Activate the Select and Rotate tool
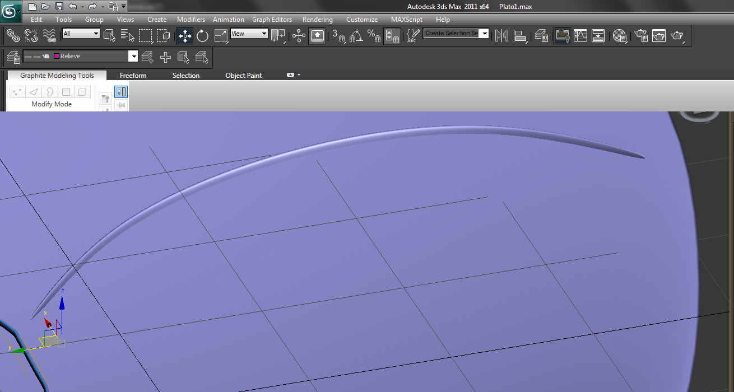This screenshot has height=392, width=734. tap(203, 36)
